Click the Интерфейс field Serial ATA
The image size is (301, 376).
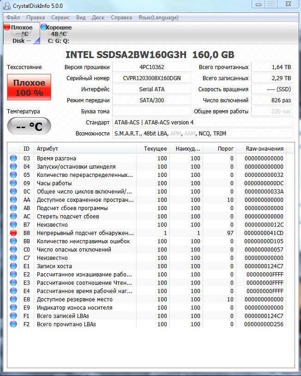click(x=152, y=89)
